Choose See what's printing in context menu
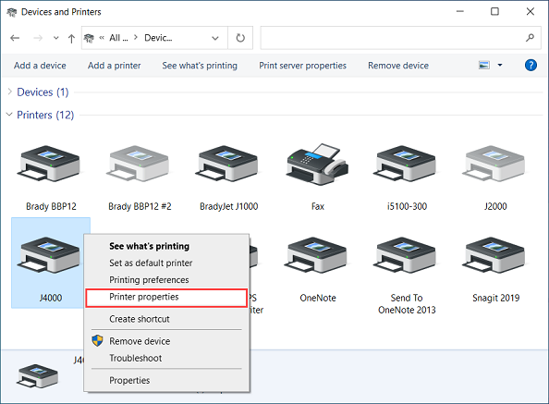The width and height of the screenshot is (549, 404). tap(149, 246)
